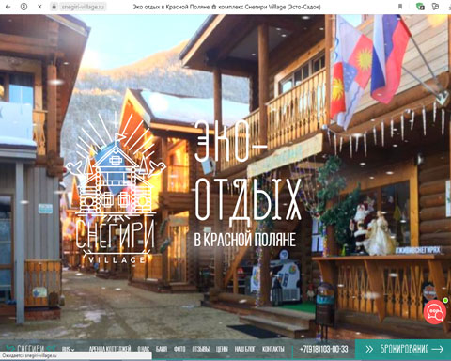Click the page title in the address bar
Screen dimensions: 451x361
(x=226, y=7)
